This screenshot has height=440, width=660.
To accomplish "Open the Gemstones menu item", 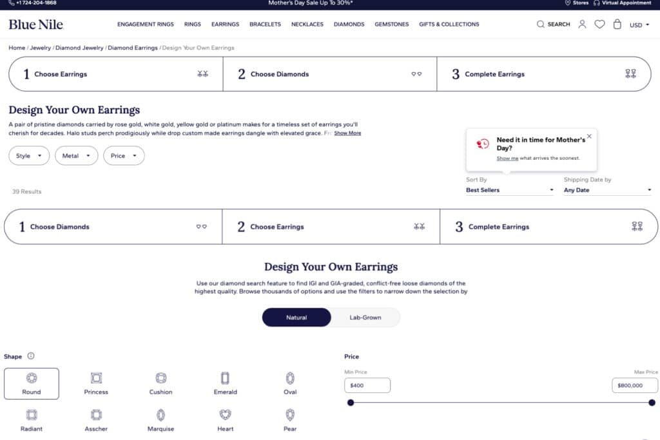I will (x=391, y=24).
